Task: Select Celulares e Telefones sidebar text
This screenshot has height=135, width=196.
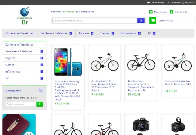Action: pos(19,51)
